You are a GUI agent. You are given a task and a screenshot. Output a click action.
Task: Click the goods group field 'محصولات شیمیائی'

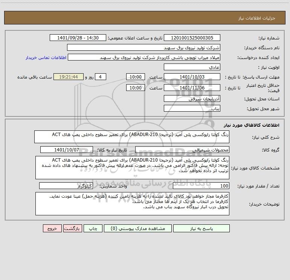pyautogui.click(x=182, y=150)
